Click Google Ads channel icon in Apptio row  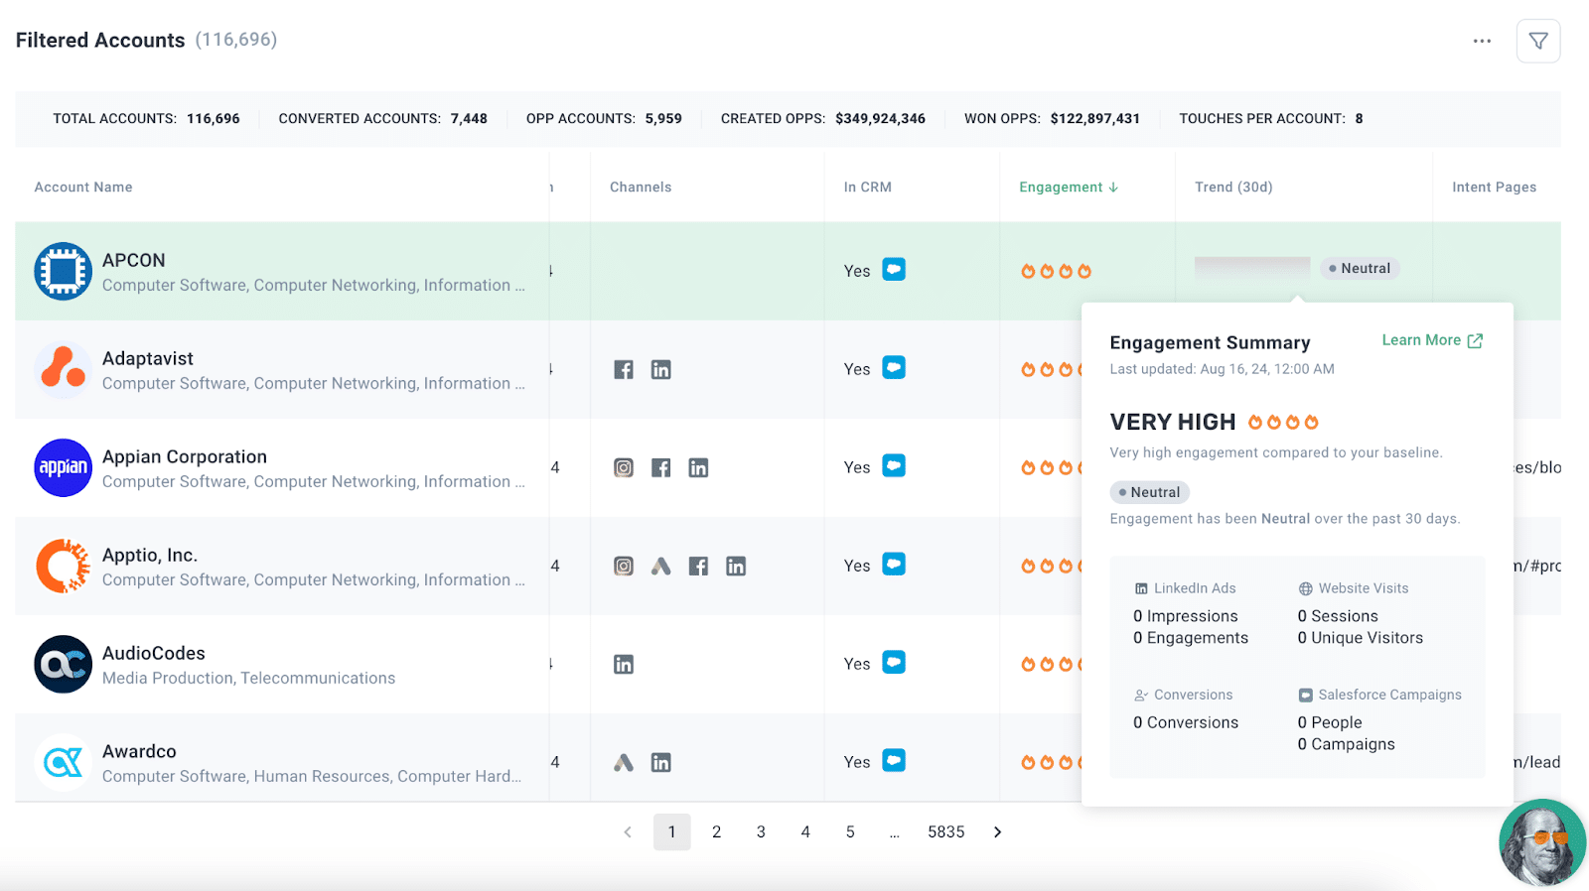(660, 567)
